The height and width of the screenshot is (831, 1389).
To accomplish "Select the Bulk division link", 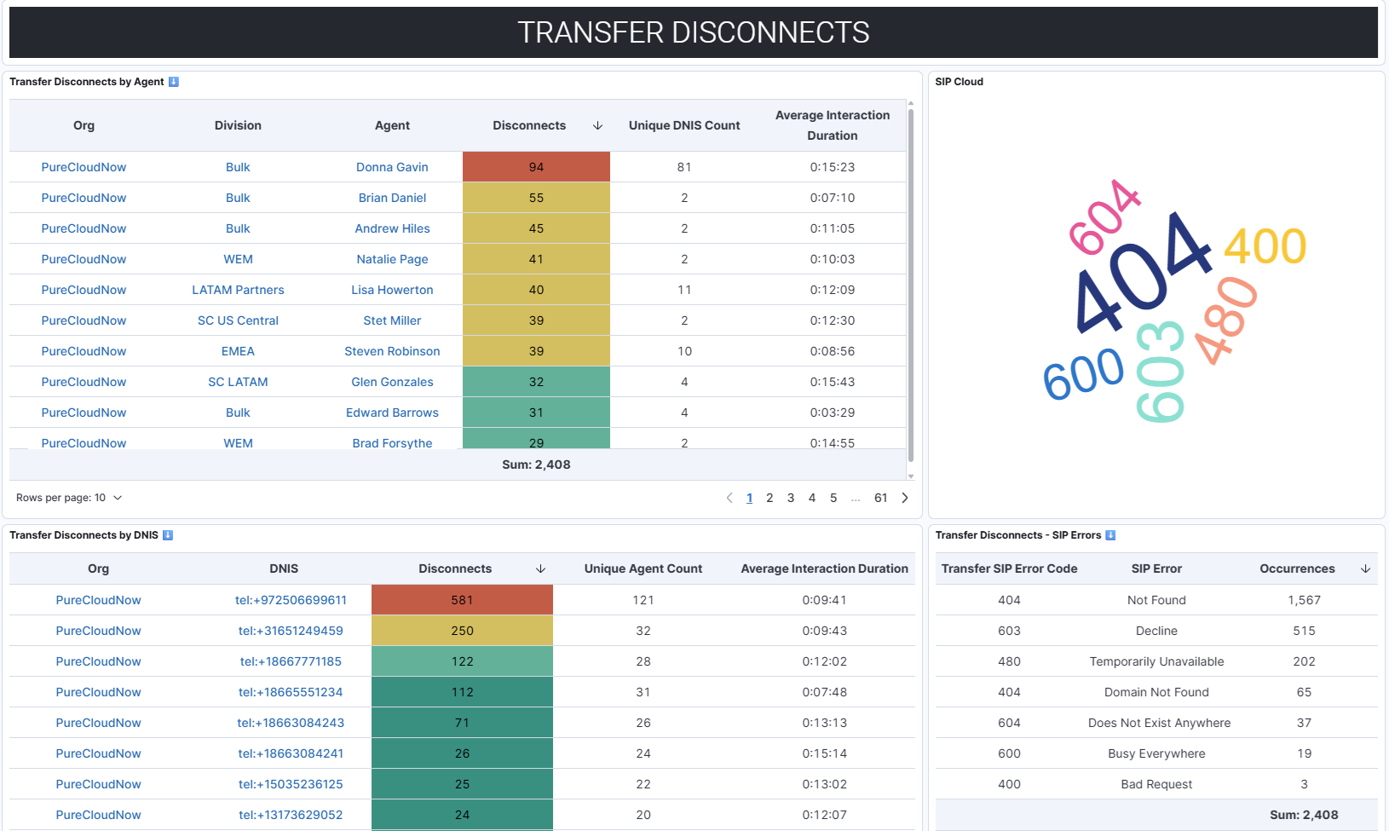I will [x=238, y=166].
